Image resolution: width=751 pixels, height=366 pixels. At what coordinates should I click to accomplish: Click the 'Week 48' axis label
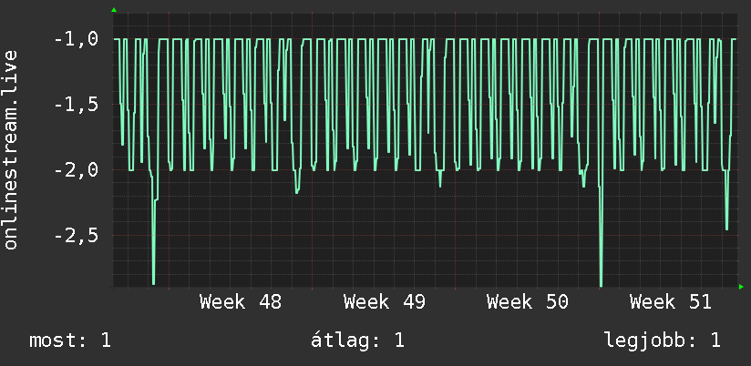coord(241,302)
